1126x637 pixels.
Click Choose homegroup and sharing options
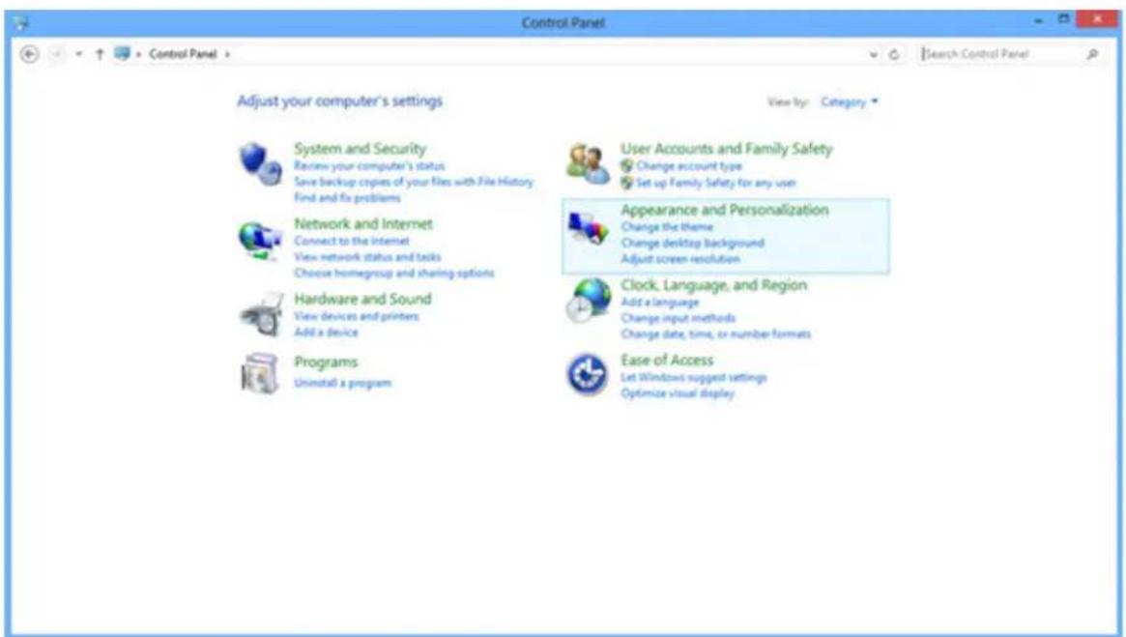coord(393,273)
